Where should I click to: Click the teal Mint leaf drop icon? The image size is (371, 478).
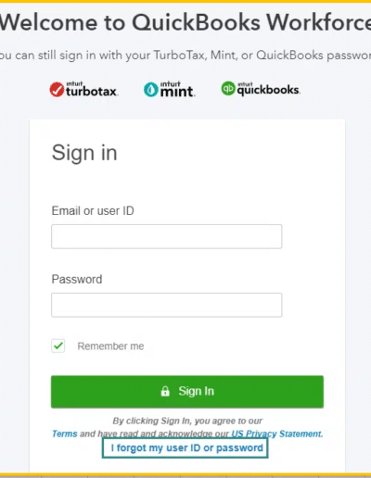click(151, 90)
